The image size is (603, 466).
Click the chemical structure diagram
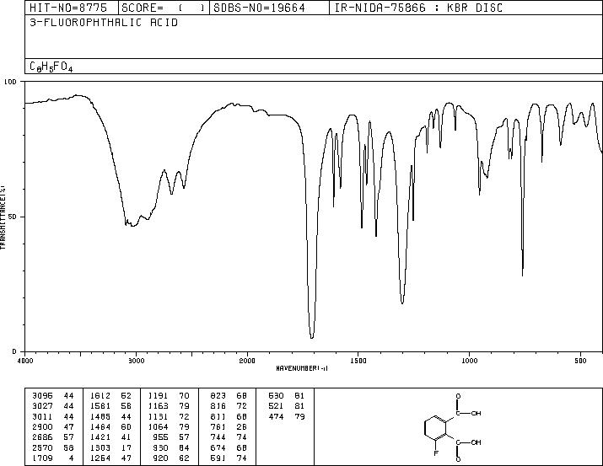(453, 427)
